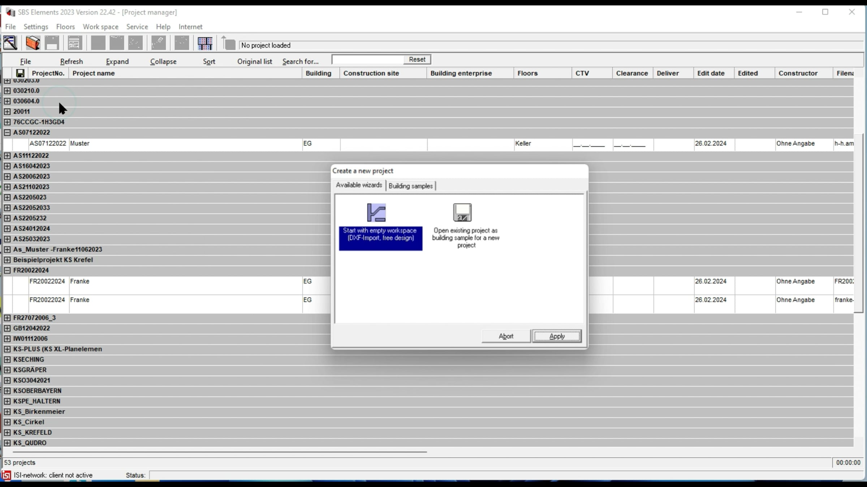
Task: Switch to the Building samples tab
Action: pos(410,186)
